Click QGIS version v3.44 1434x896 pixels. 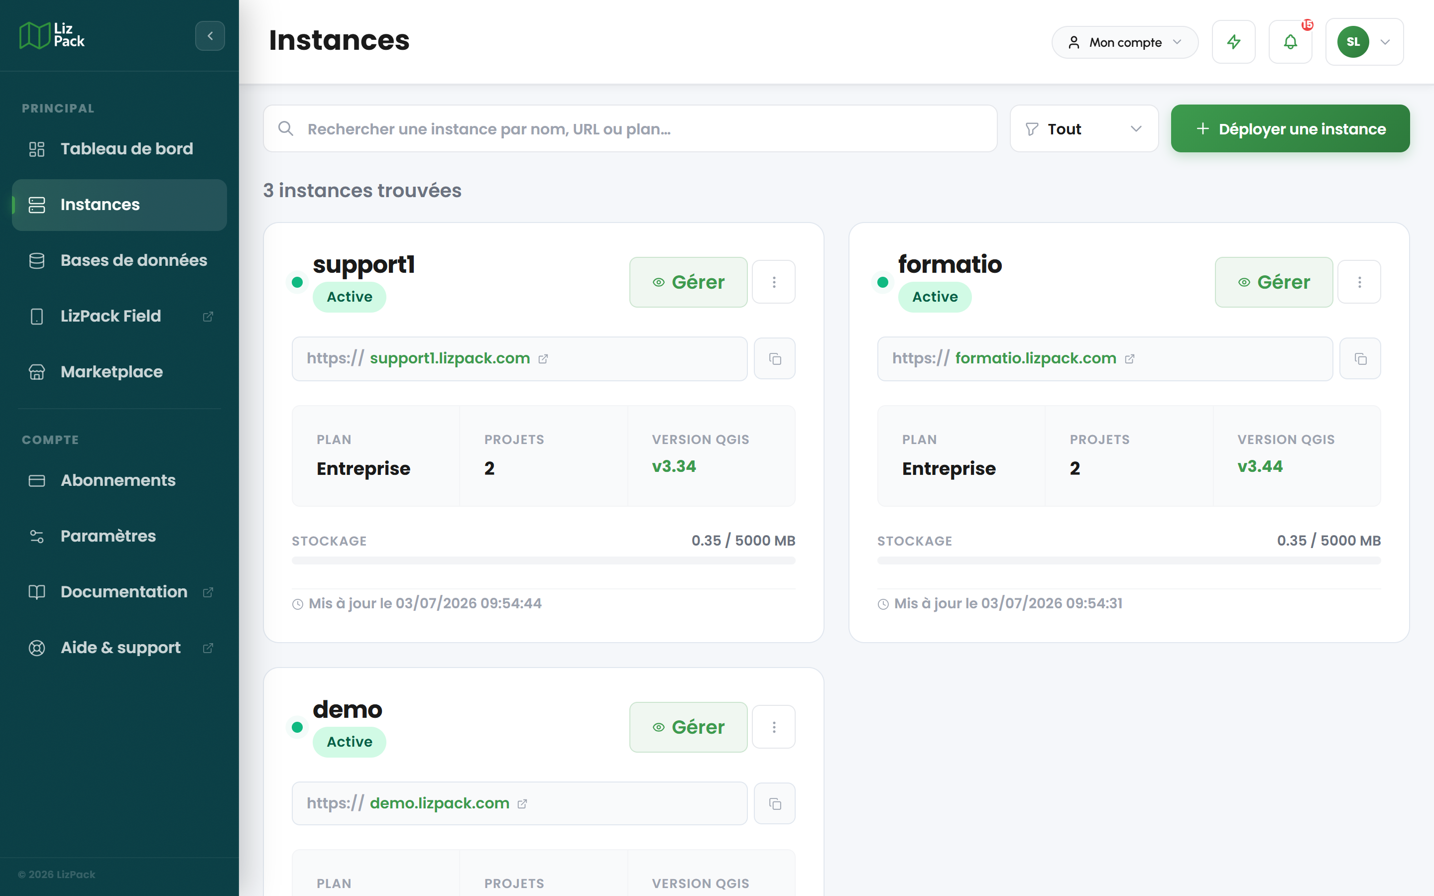click(1259, 466)
